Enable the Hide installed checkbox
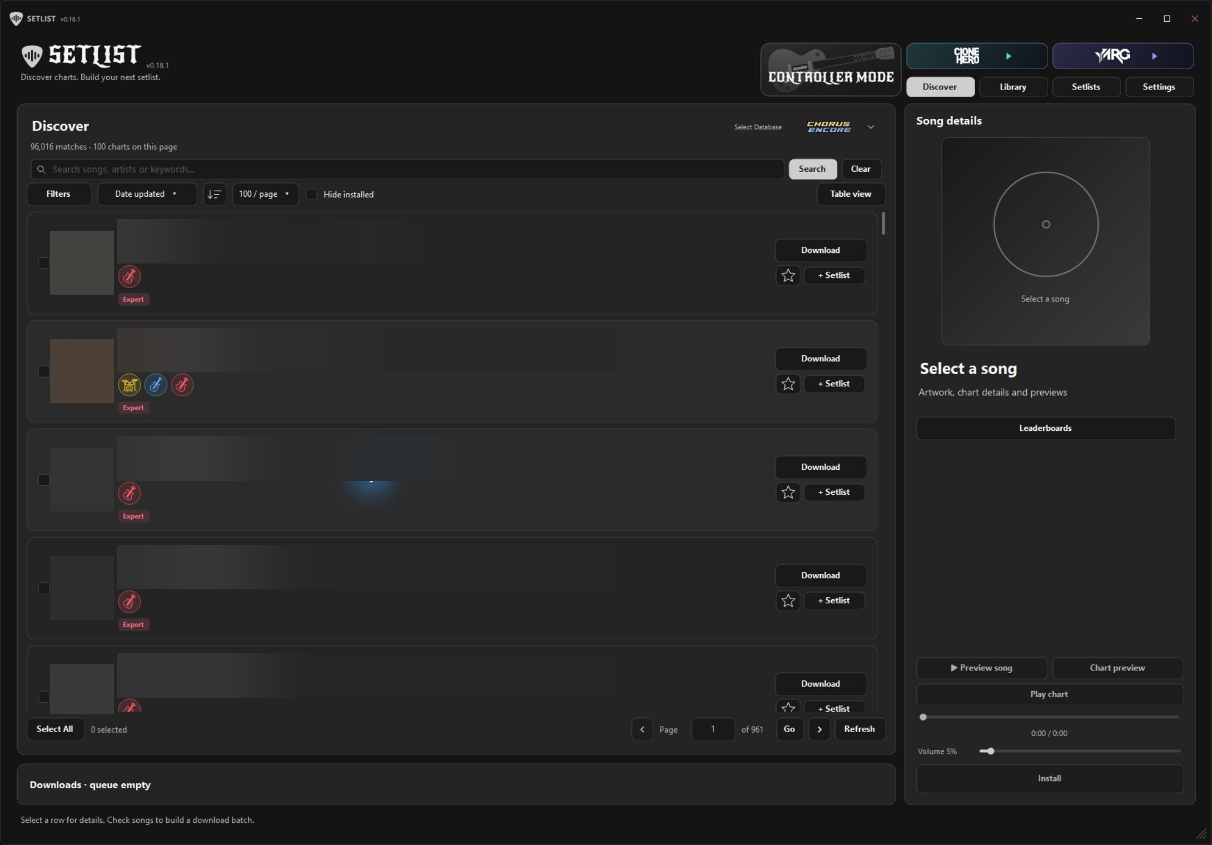 pyautogui.click(x=312, y=195)
